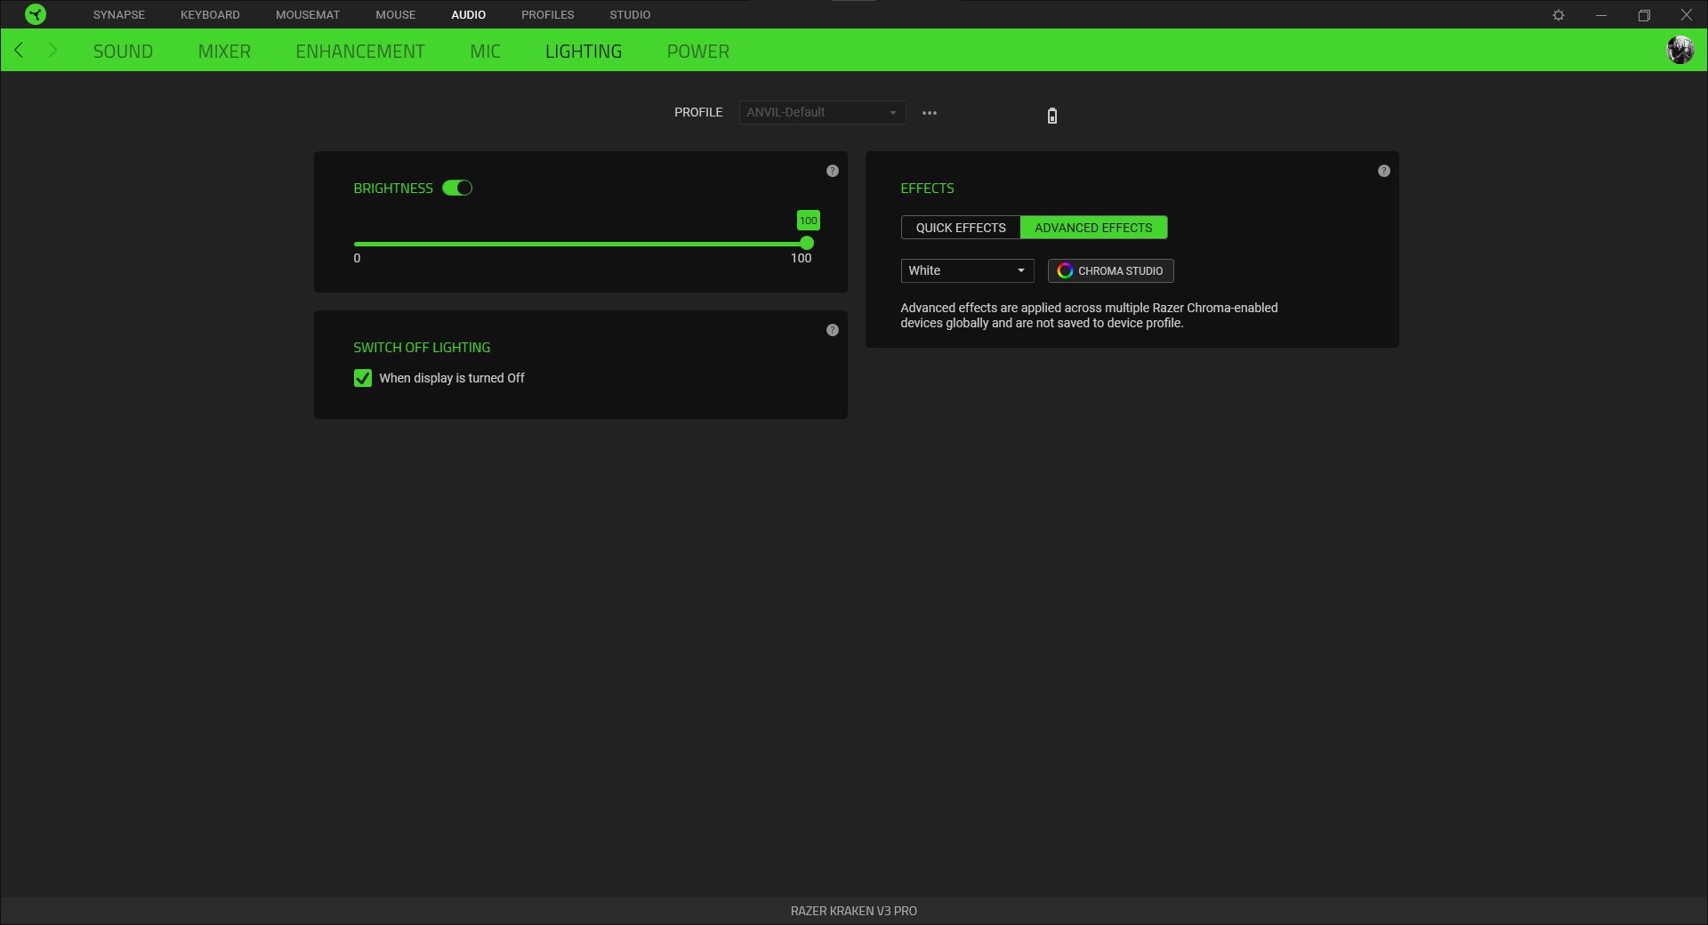
Task: Uncheck 'When display is turned Off'
Action: (362, 378)
